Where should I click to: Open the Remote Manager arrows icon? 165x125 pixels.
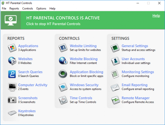115,100
